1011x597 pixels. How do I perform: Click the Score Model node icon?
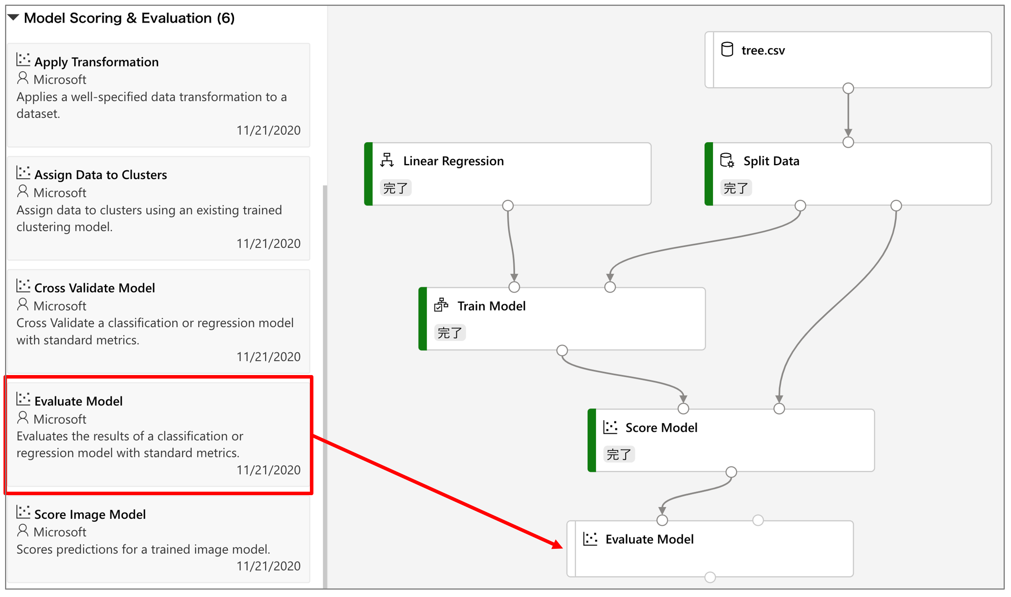click(x=610, y=427)
